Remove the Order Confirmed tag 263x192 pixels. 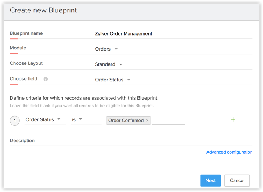click(147, 120)
